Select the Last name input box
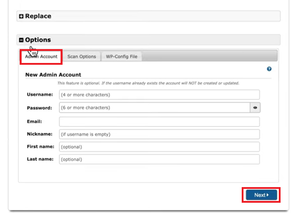298x213 pixels. click(x=159, y=159)
